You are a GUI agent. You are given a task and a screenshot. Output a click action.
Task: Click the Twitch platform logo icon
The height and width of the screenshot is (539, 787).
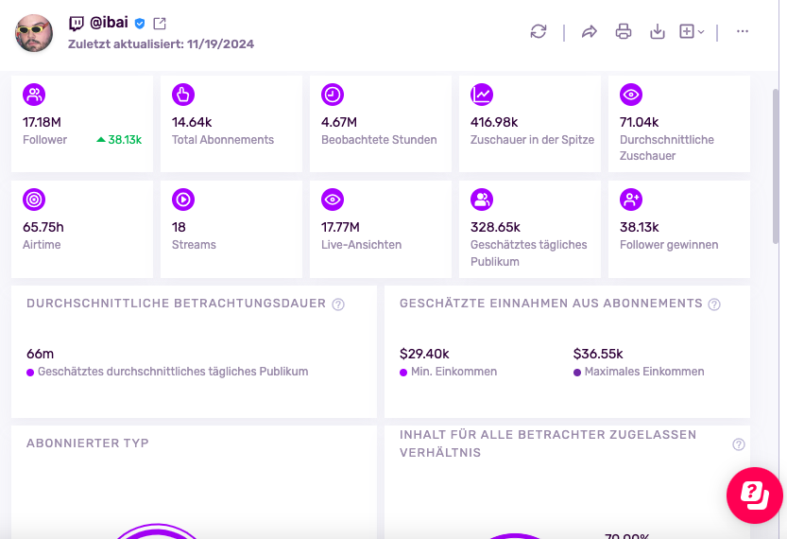pos(77,23)
